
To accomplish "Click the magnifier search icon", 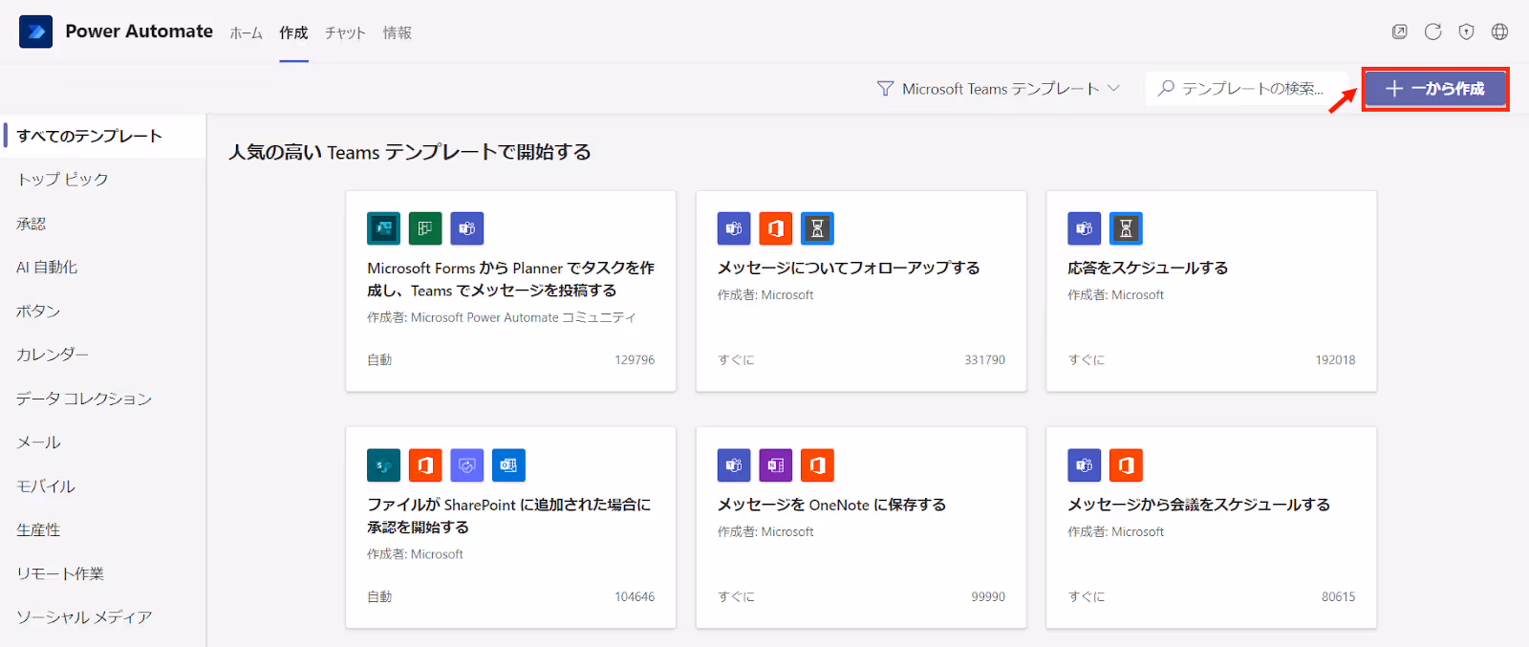I will [x=1166, y=88].
